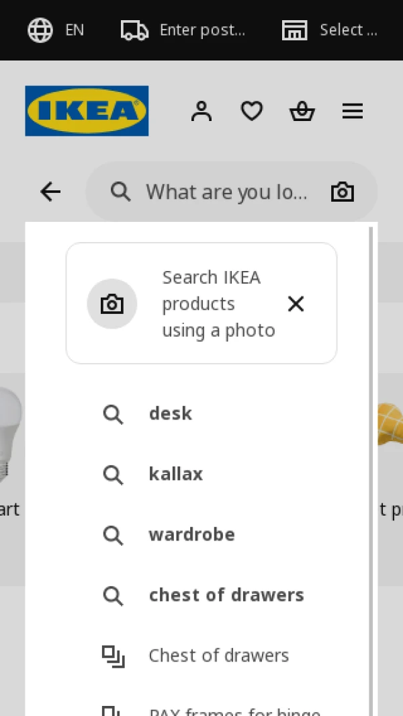Click the store icon to select store
Screen dimensions: 403x716
coord(294,30)
